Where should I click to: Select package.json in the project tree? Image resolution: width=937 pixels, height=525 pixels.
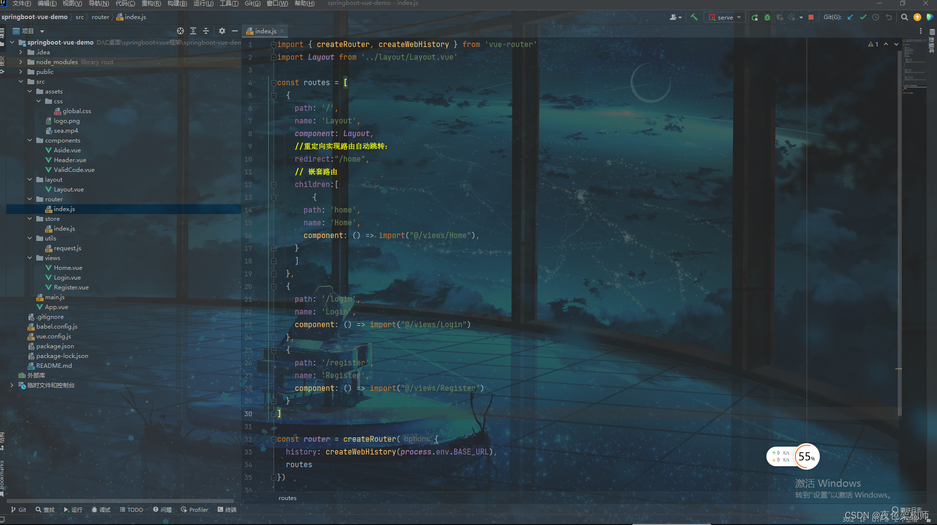tap(55, 346)
